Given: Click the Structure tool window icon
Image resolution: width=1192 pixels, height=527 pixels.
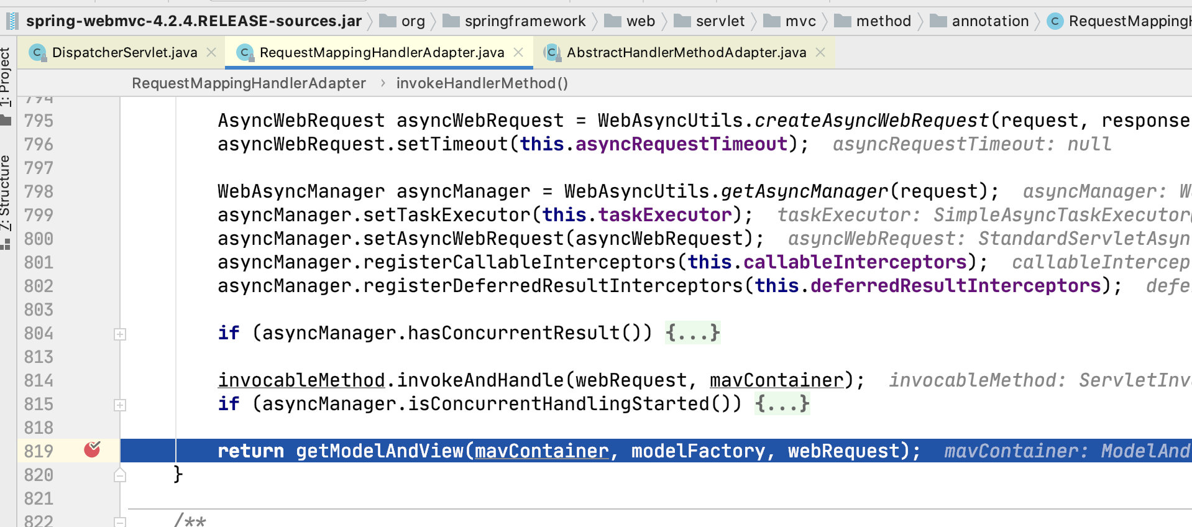Looking at the screenshot, I should click(x=6, y=244).
